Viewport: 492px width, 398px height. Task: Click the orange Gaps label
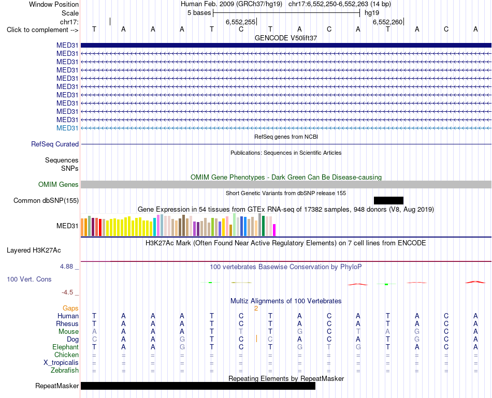coord(70,308)
